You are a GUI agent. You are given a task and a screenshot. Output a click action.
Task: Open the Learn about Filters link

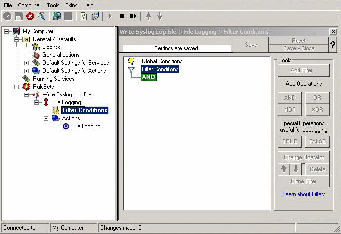(303, 194)
